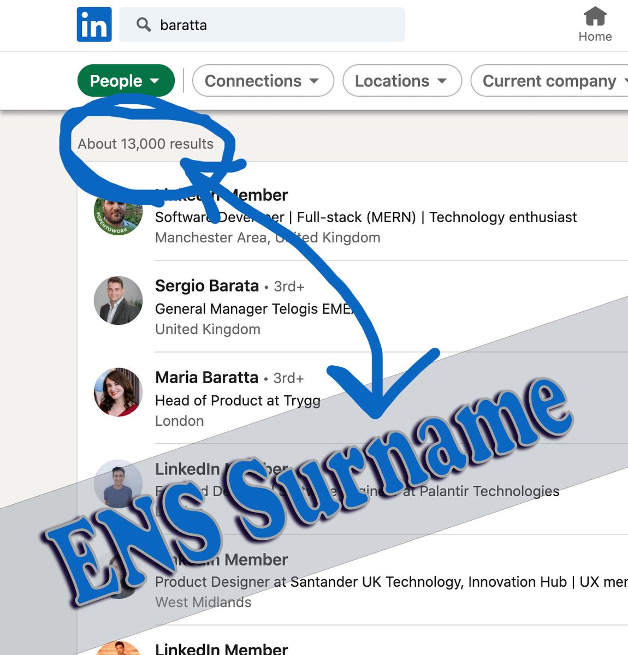
Task: Click the search magnifier icon
Action: [x=143, y=25]
